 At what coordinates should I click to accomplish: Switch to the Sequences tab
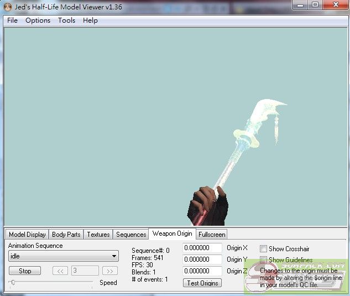click(x=131, y=235)
